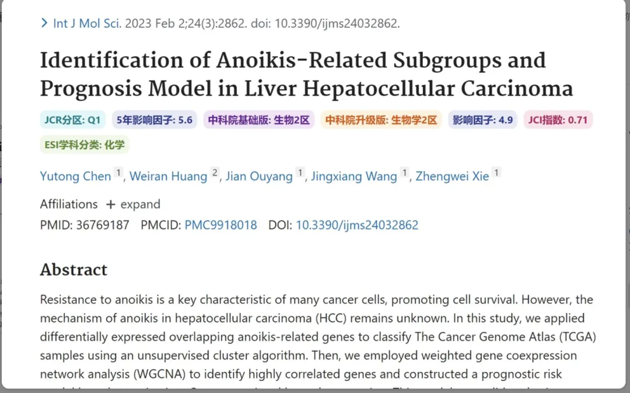
Task: Click the Abstract section heading
Action: 73,269
